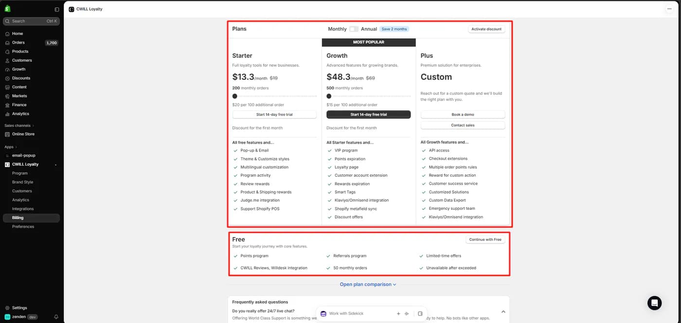The height and width of the screenshot is (323, 681).
Task: Click Activate discount button
Action: (486, 29)
